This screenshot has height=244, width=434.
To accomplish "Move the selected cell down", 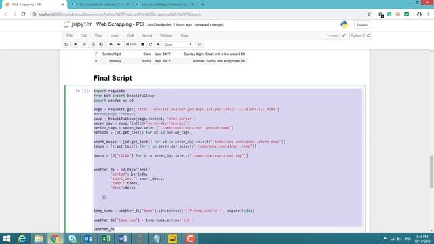I will pos(119,45).
